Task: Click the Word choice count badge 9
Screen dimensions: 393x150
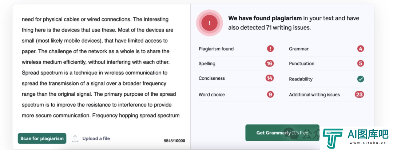Action: pyautogui.click(x=270, y=94)
